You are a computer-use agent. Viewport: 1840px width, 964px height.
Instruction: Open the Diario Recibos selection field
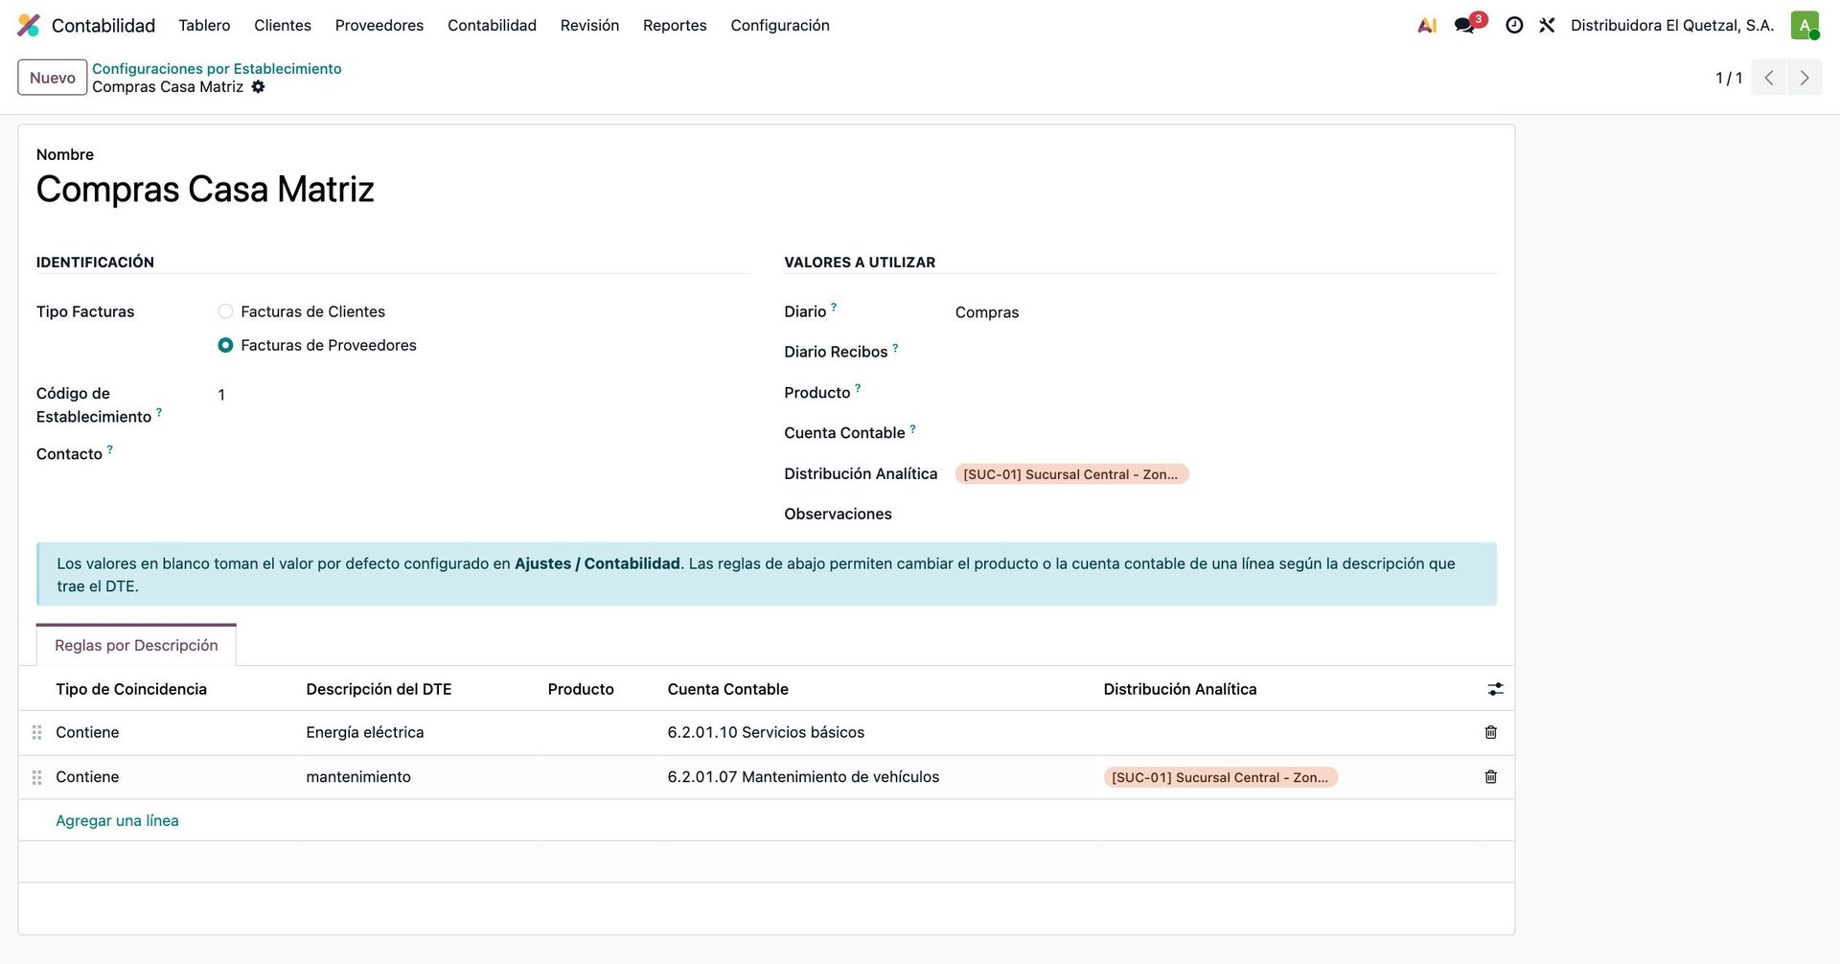coord(1225,353)
